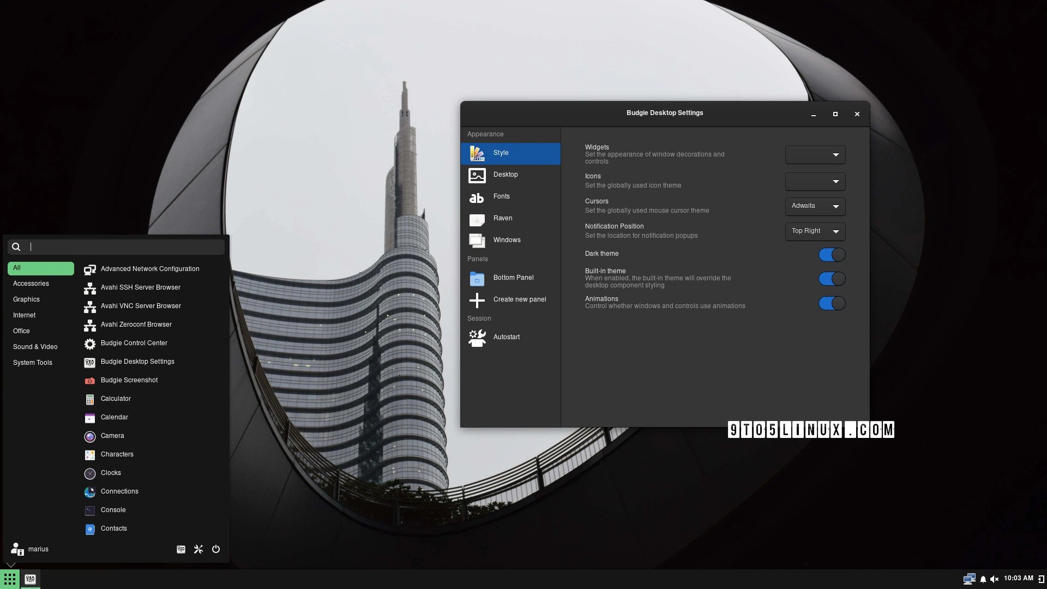
Task: Toggle the Dark theme switch
Action: [832, 255]
